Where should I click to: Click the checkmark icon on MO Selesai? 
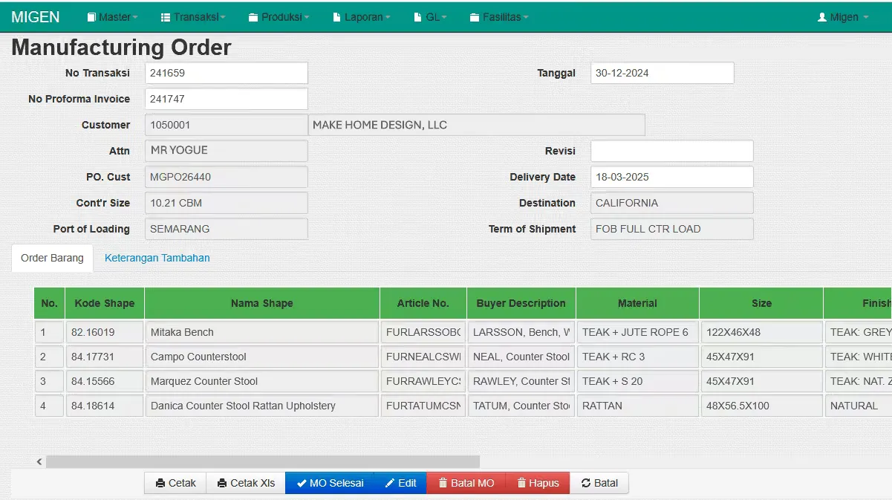pos(302,483)
